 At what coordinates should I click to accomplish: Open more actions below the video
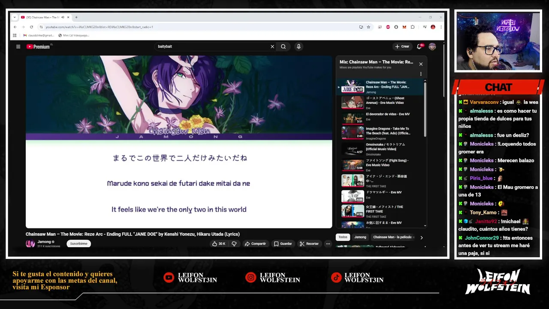(x=328, y=244)
